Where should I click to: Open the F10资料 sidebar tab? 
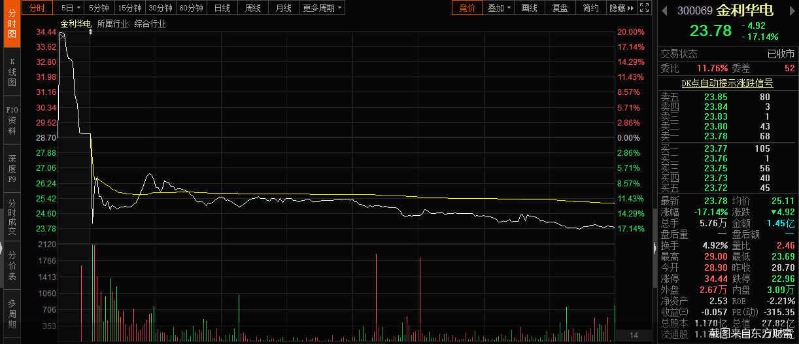point(12,120)
